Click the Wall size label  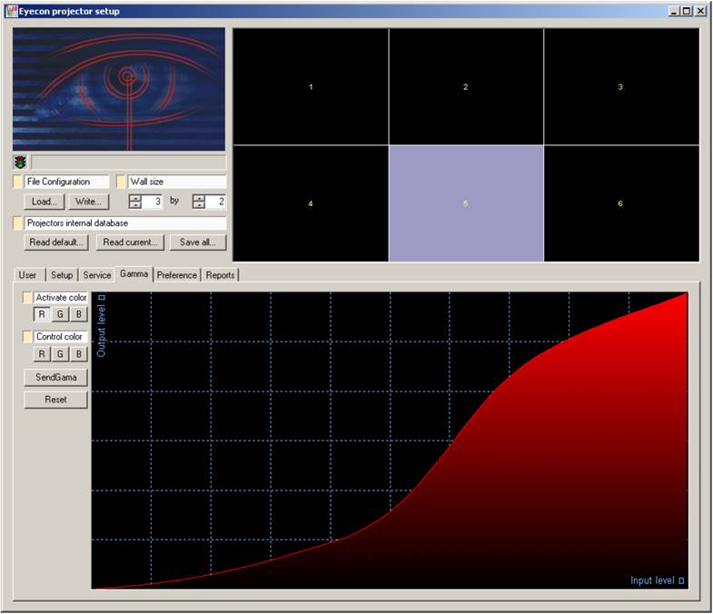coord(177,182)
